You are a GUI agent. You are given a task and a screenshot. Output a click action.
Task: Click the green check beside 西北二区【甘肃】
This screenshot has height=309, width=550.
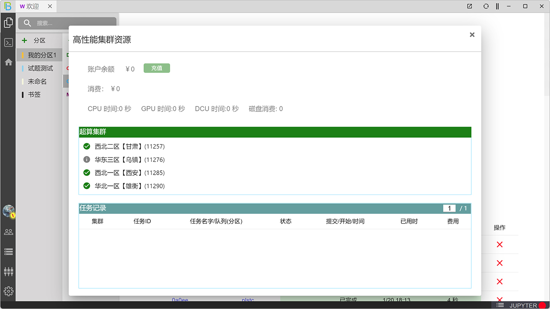pyautogui.click(x=87, y=146)
